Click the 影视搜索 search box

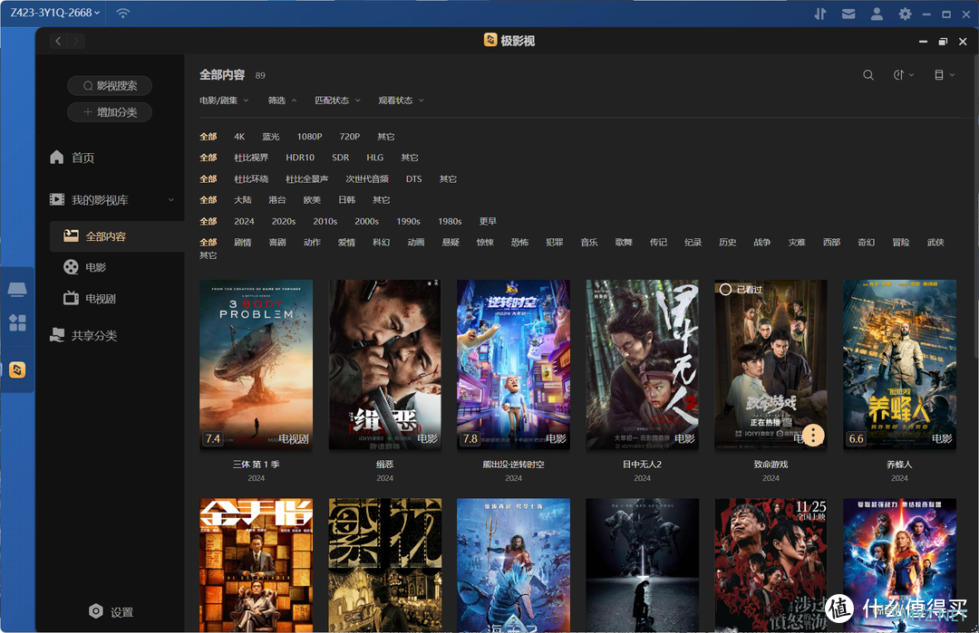click(x=110, y=85)
